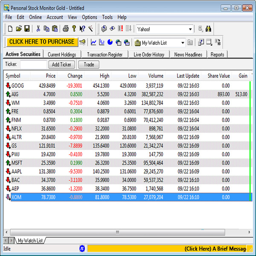
Task: Update selected quote with the single download icon
Action: 112,29
